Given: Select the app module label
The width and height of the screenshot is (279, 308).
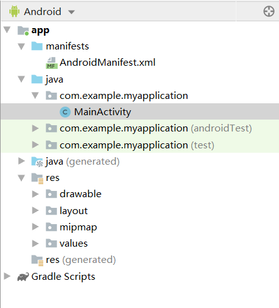Looking at the screenshot, I should coord(40,31).
